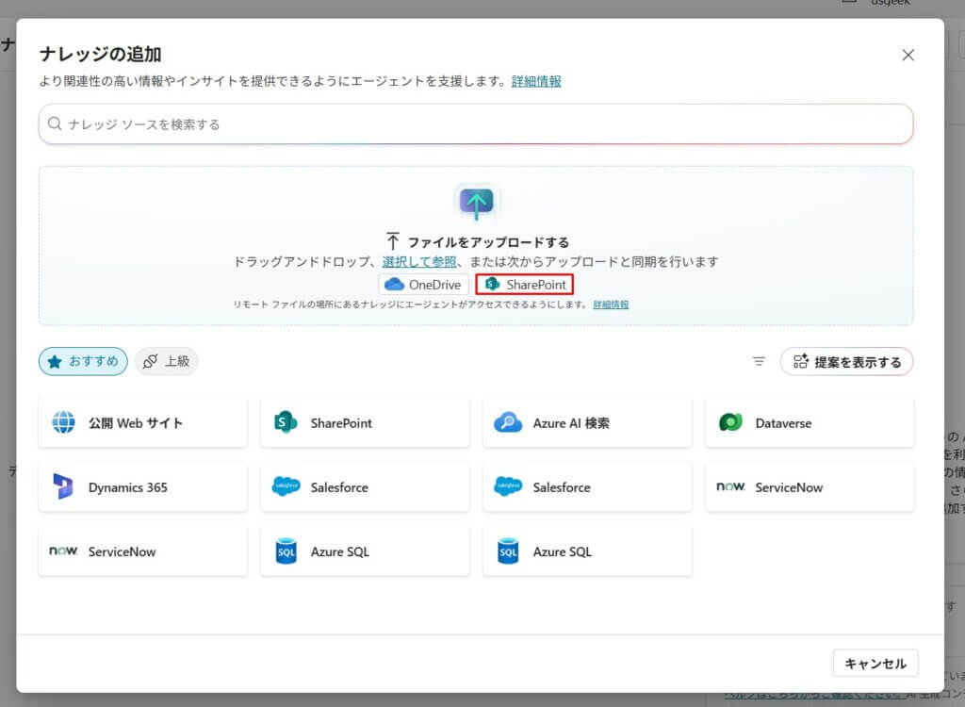Select the Salesforce tile next to Dynamics 365

pyautogui.click(x=365, y=487)
